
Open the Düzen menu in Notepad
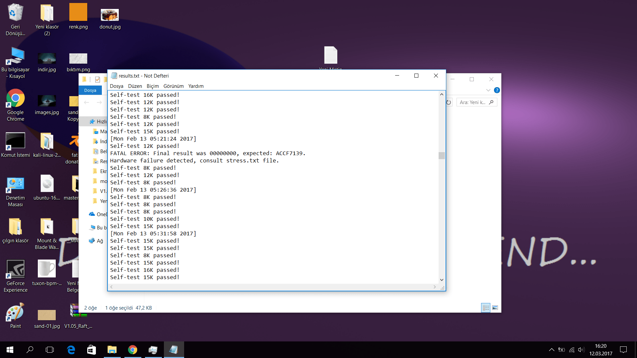tap(135, 86)
